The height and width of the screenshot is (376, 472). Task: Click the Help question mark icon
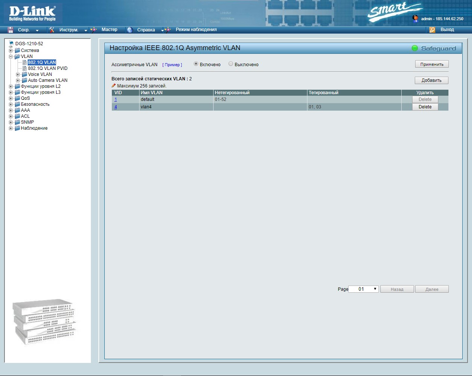click(130, 30)
